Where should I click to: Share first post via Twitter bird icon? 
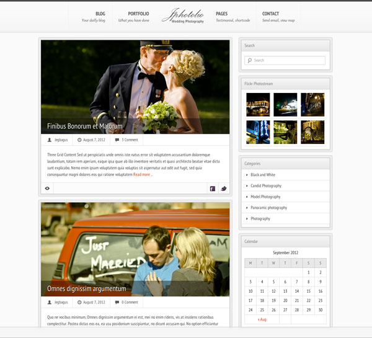pyautogui.click(x=223, y=189)
